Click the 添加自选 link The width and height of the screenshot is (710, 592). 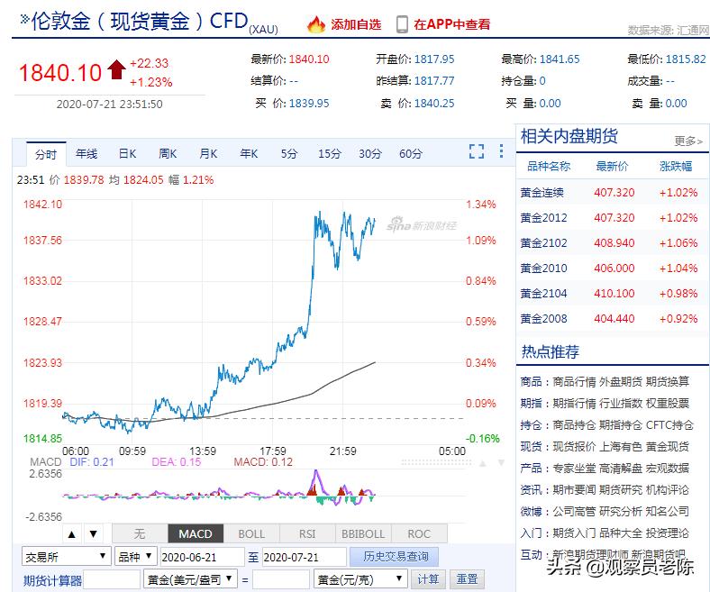pyautogui.click(x=356, y=24)
